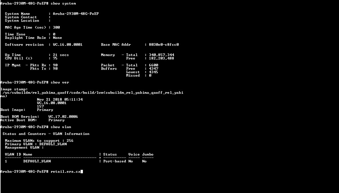Screen dimensions: 339x193
Task: Click the Pkts Tx value 90
Action: pyautogui.click(x=55, y=69)
